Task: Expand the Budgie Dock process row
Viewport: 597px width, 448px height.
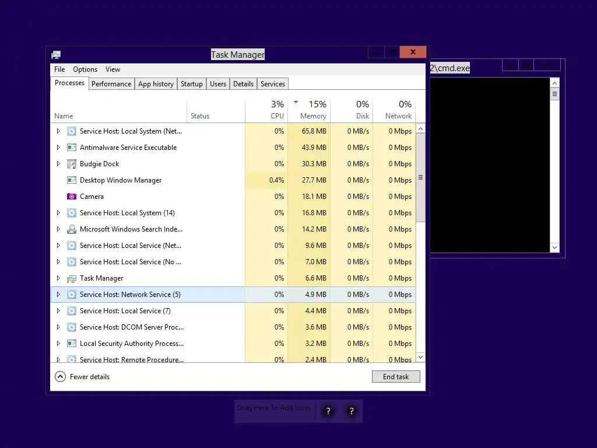Action: click(58, 164)
